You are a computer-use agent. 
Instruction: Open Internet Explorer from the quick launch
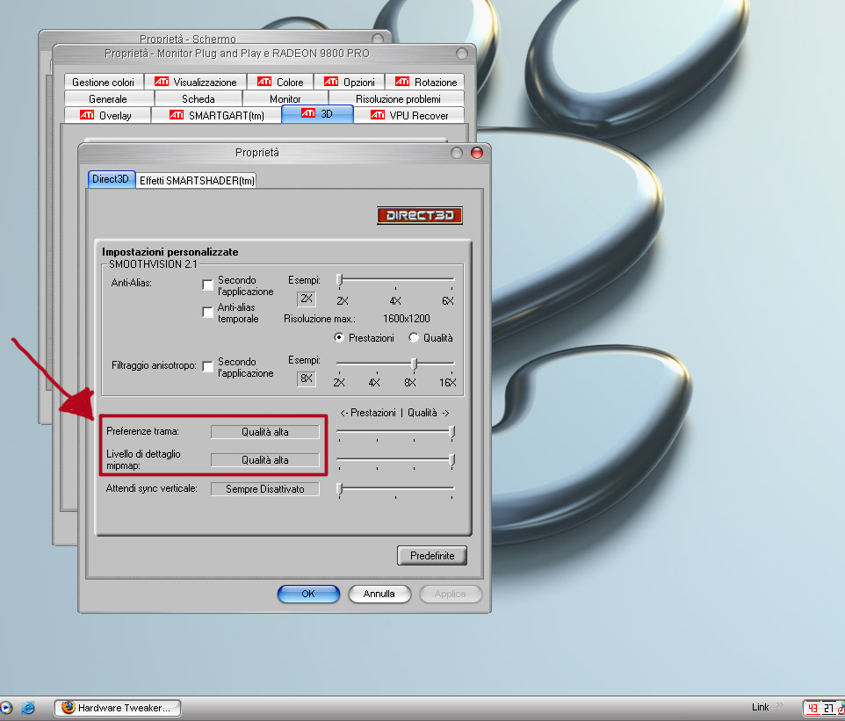pyautogui.click(x=28, y=708)
